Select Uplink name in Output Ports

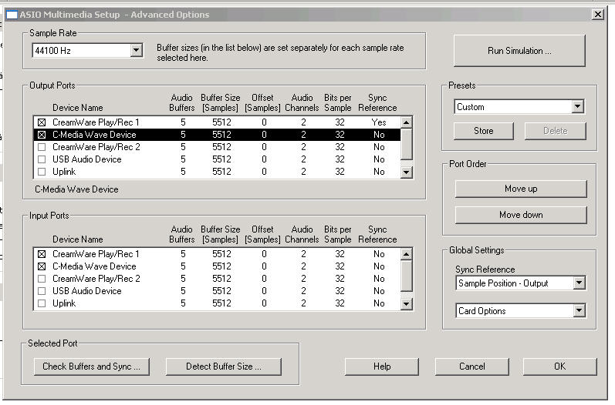pyautogui.click(x=64, y=172)
